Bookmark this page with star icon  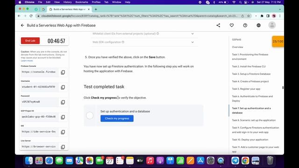(249, 16)
